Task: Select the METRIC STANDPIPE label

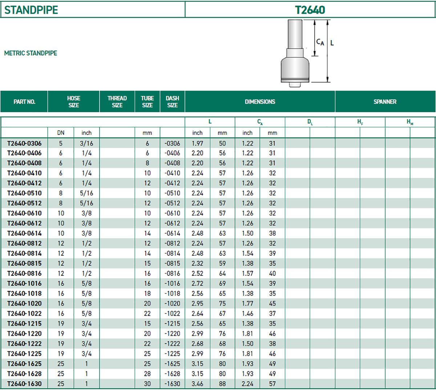Action: [x=31, y=53]
